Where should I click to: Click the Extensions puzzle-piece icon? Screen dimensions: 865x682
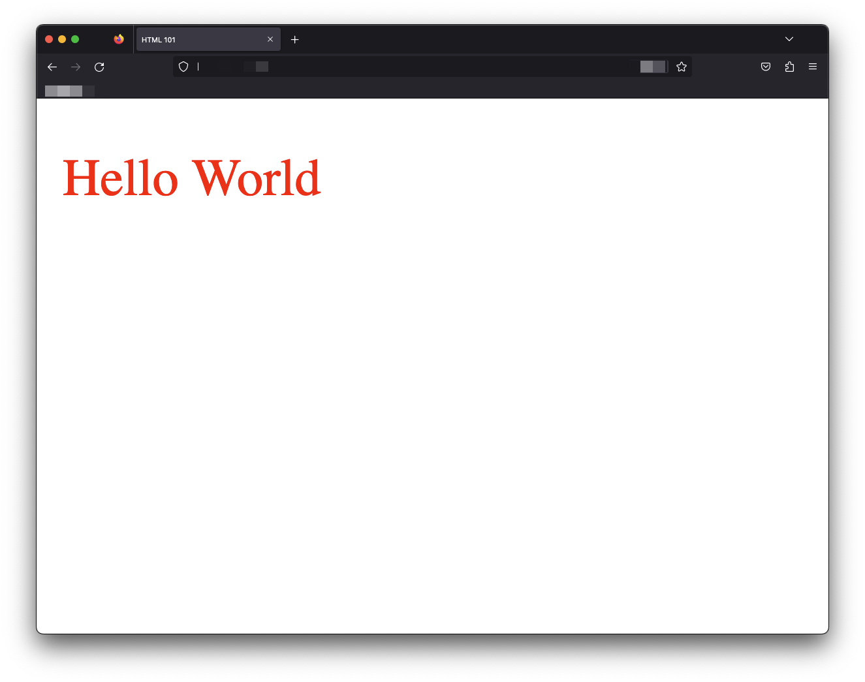789,66
